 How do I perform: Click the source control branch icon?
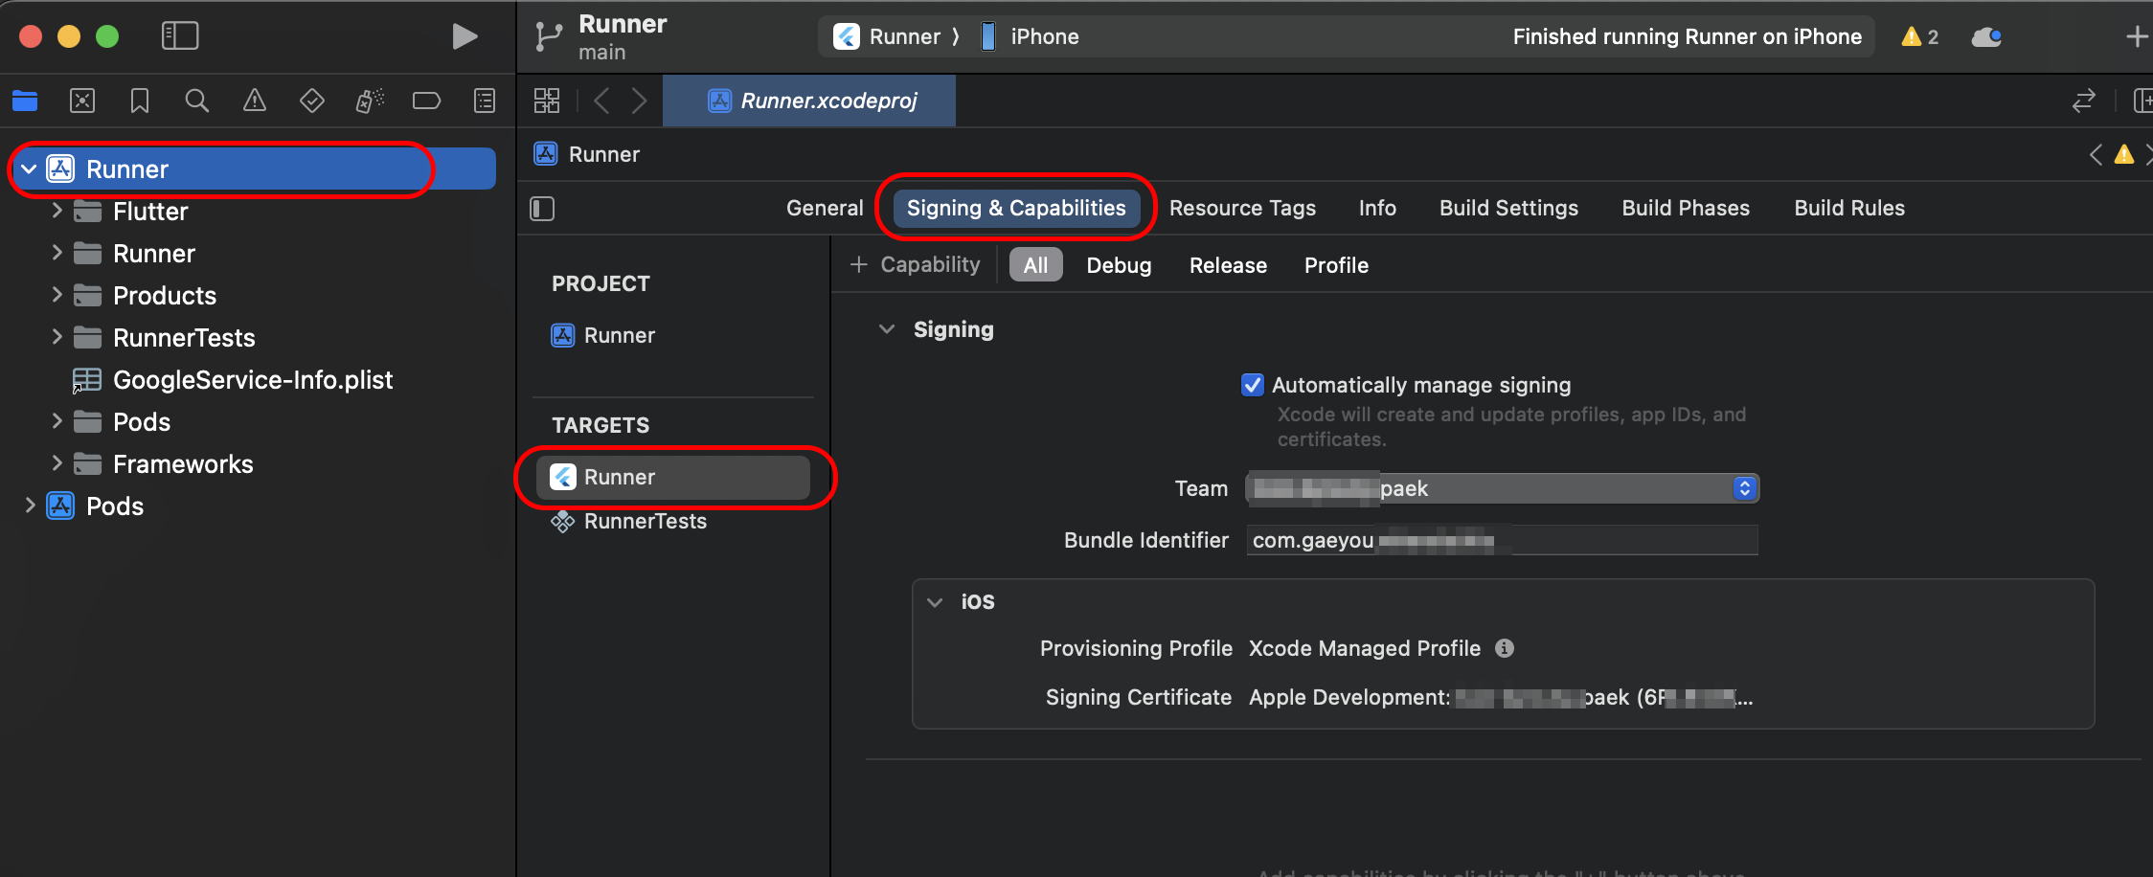point(548,36)
